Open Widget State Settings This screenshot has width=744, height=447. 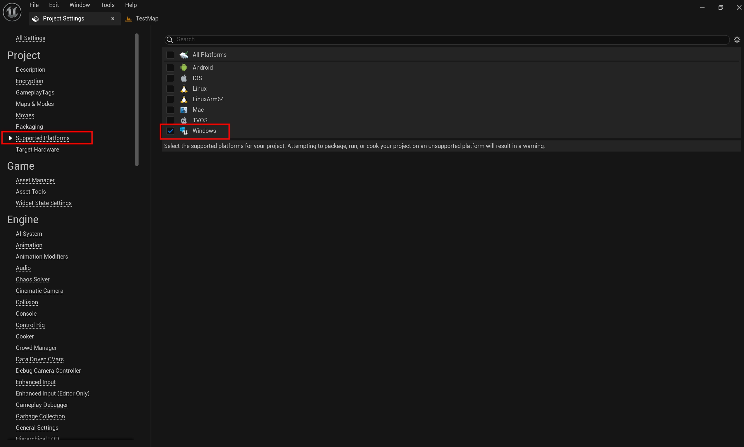click(x=44, y=203)
